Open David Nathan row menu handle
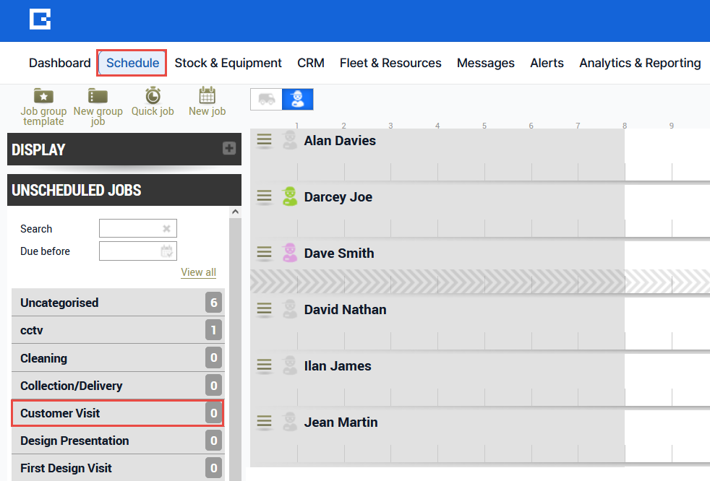Image resolution: width=710 pixels, height=481 pixels. click(x=265, y=308)
